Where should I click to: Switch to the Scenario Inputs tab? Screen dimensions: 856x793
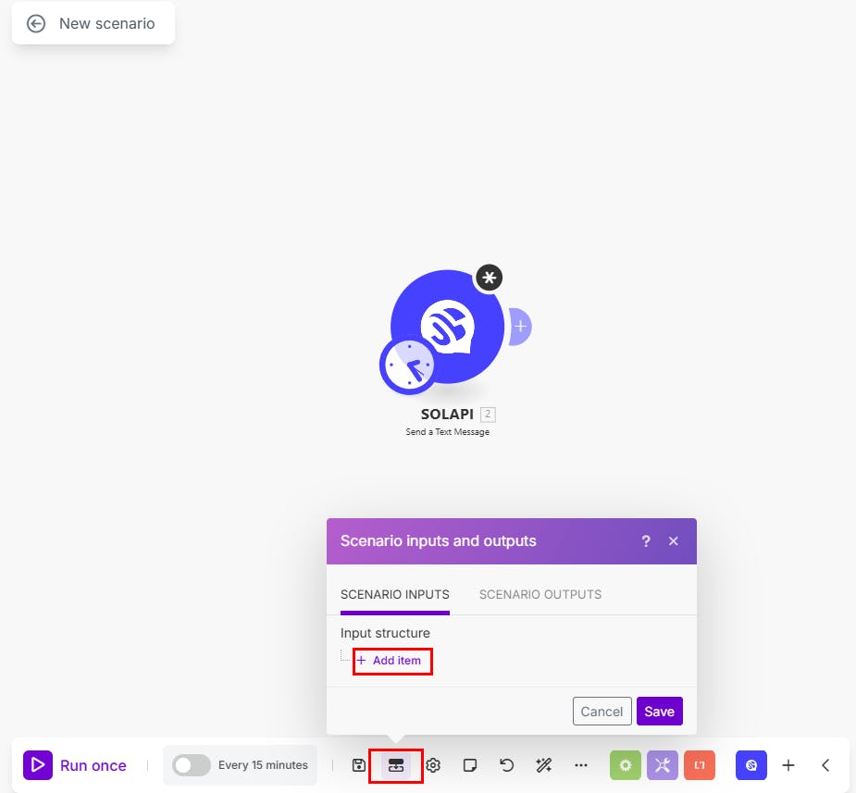(395, 594)
